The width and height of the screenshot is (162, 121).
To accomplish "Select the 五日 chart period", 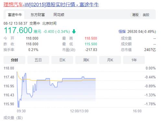I will [x=38, y=60].
